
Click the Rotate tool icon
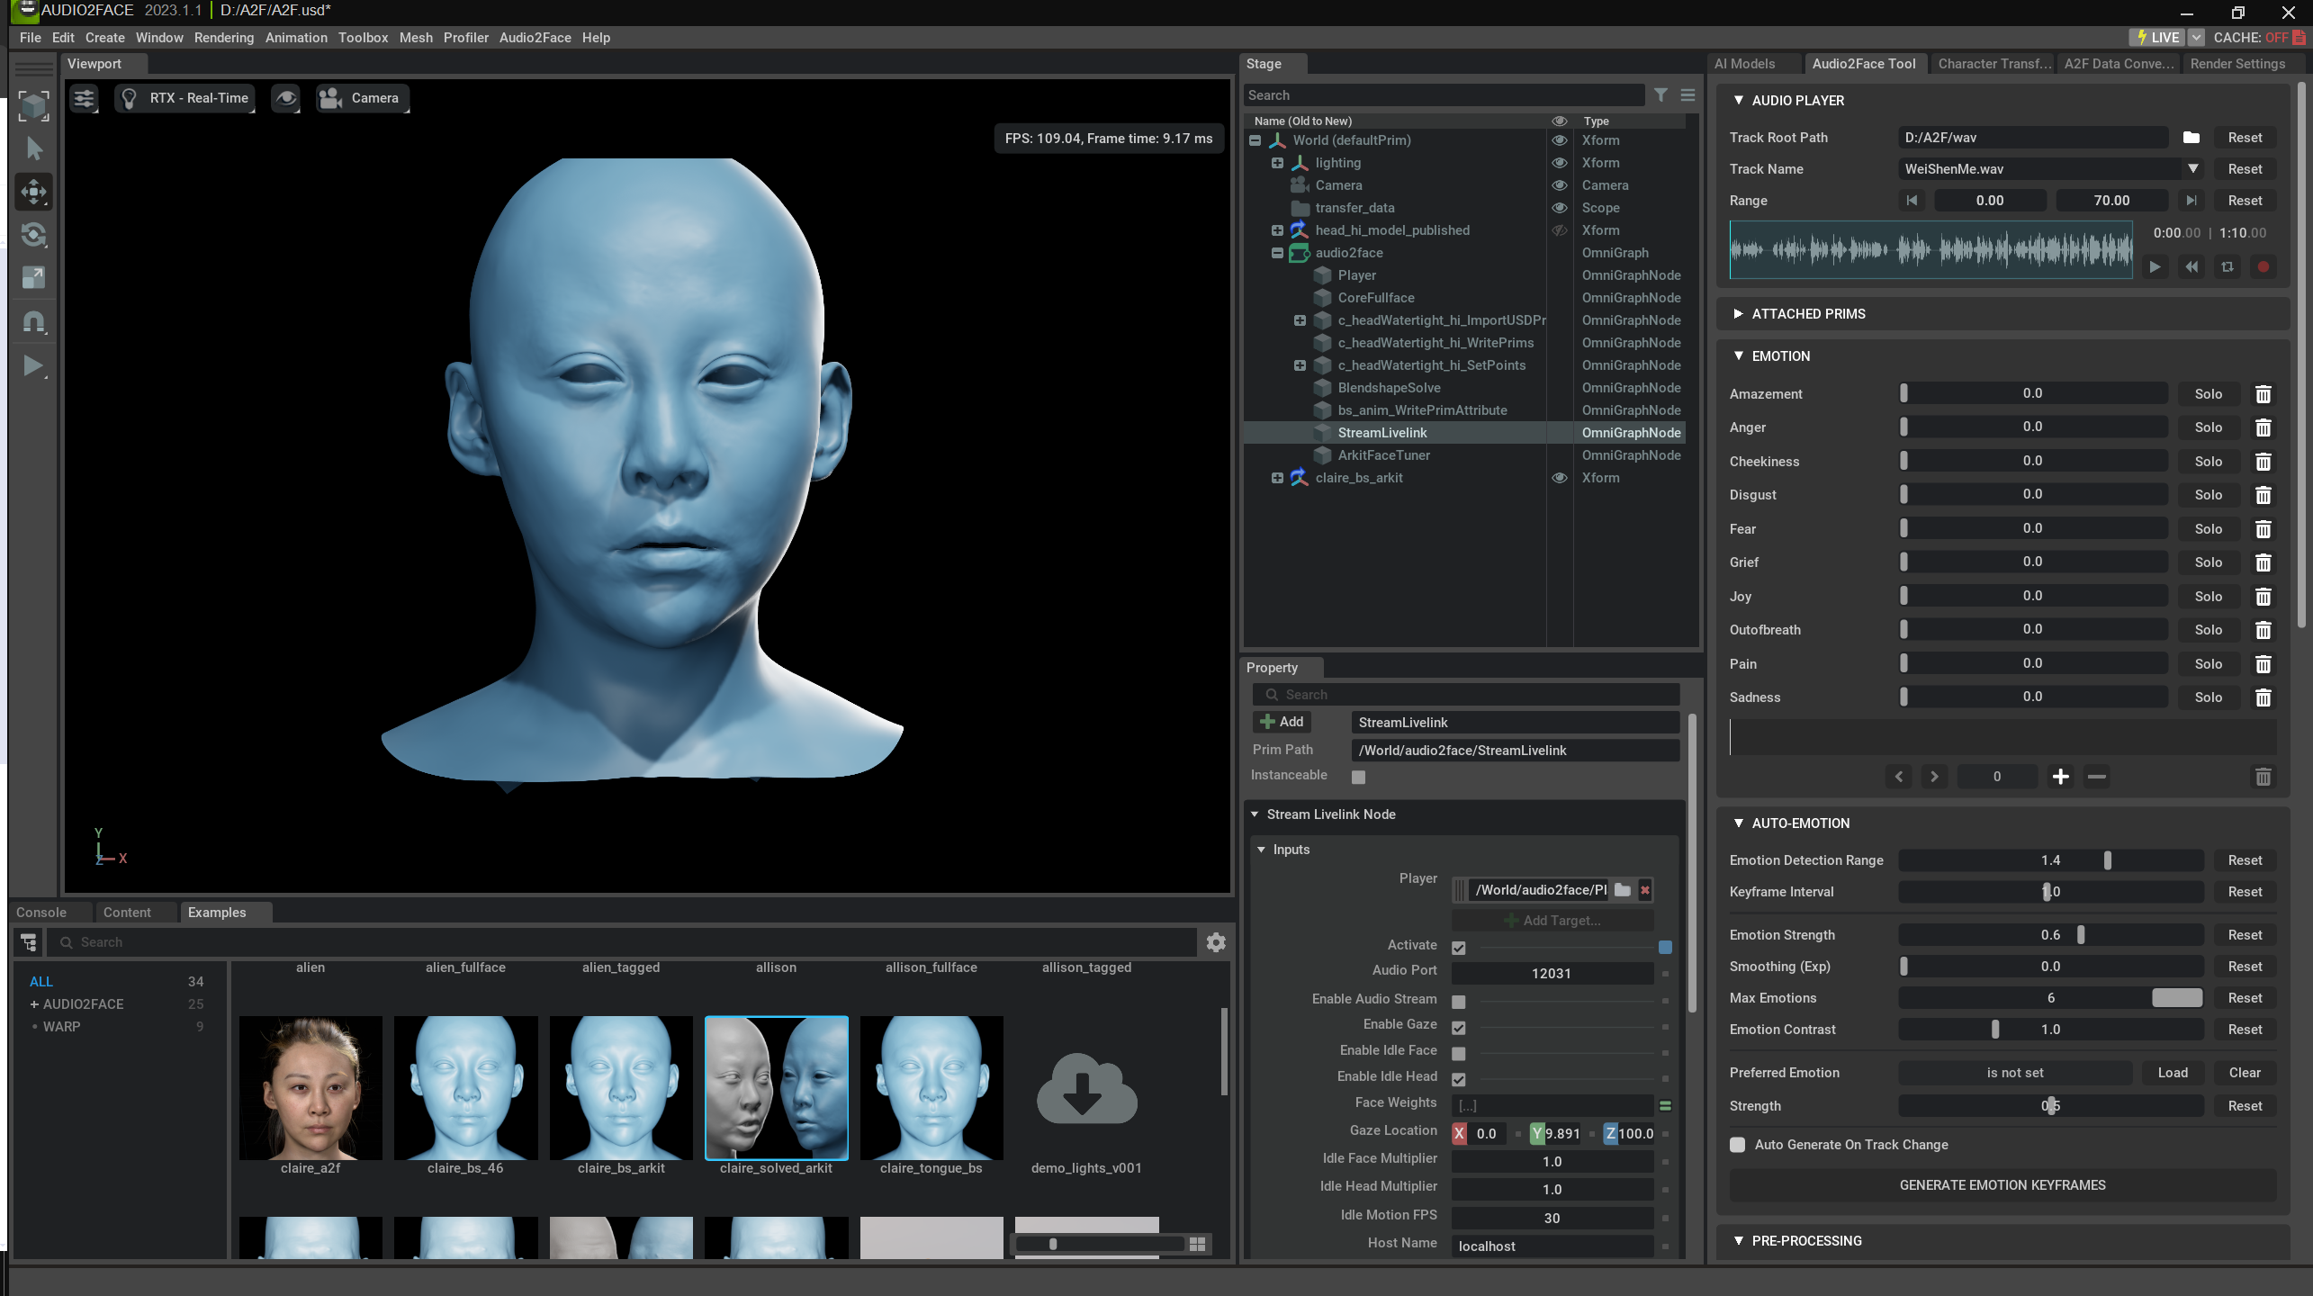coord(33,235)
